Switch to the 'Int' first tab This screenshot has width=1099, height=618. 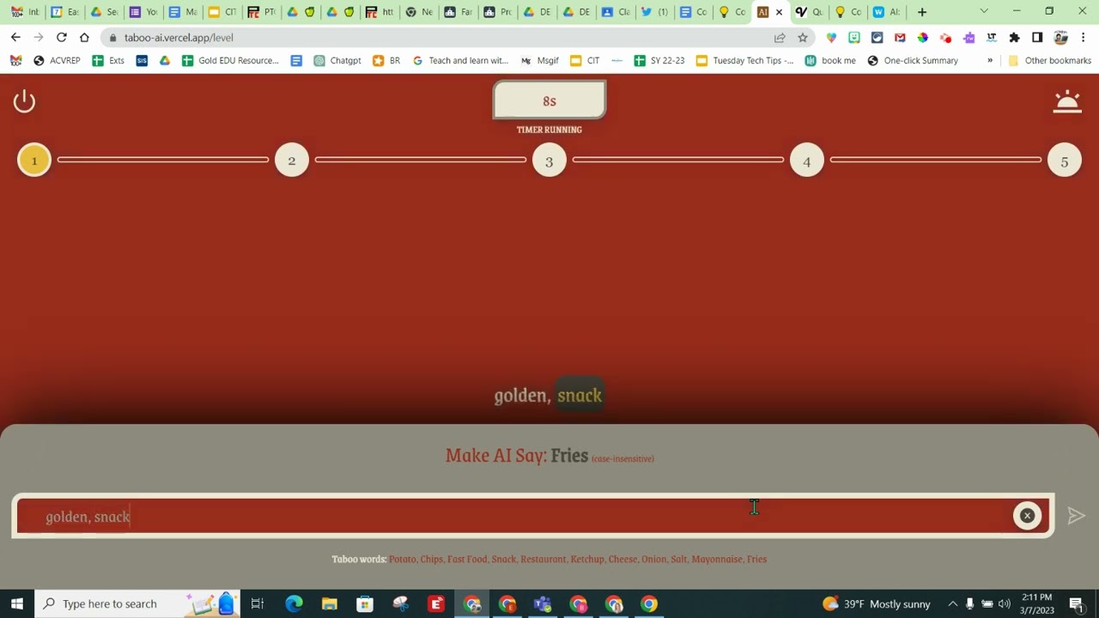point(25,12)
